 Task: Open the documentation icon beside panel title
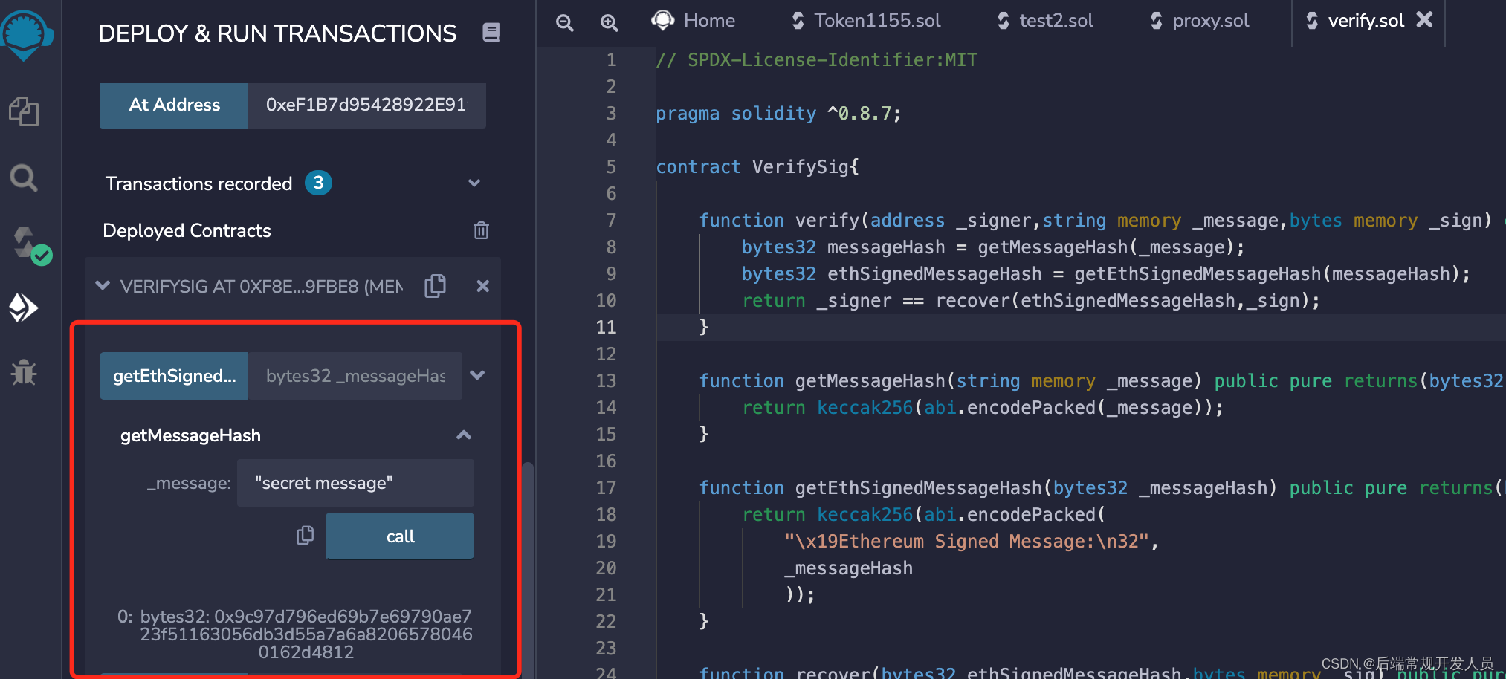point(491,33)
